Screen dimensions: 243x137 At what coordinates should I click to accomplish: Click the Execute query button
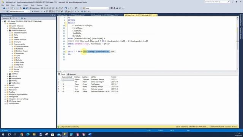point(36,11)
